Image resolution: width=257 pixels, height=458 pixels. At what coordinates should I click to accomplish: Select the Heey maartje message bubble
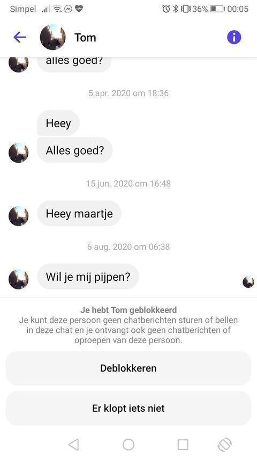pyautogui.click(x=79, y=214)
